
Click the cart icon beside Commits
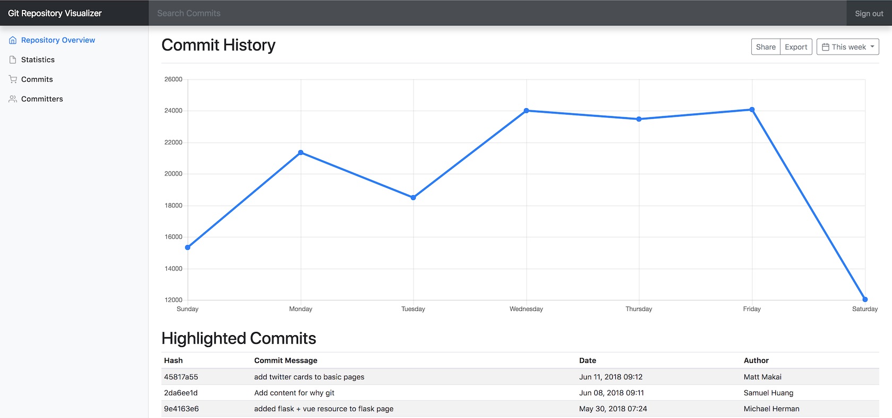13,80
